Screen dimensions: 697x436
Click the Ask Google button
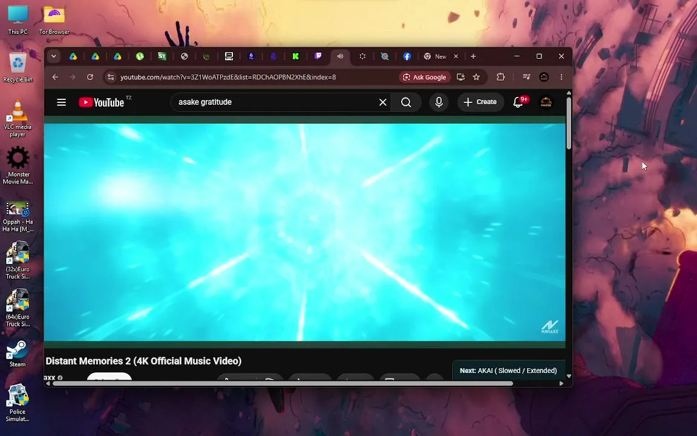(x=425, y=77)
